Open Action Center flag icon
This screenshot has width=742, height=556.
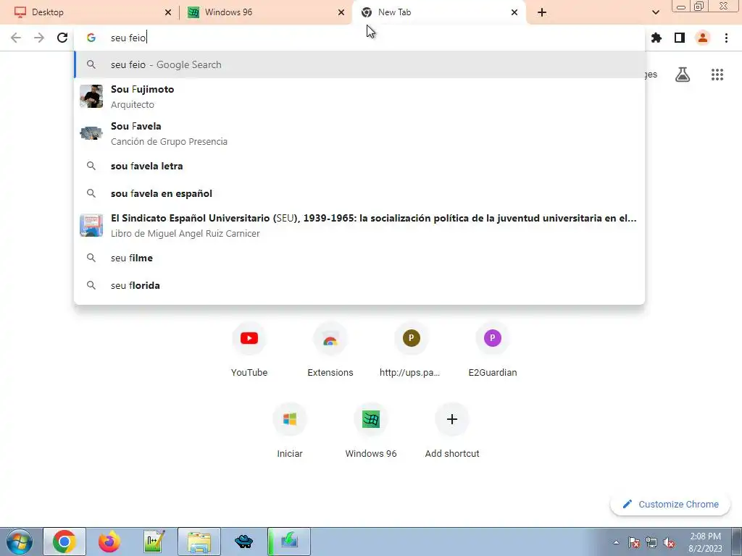tap(634, 542)
